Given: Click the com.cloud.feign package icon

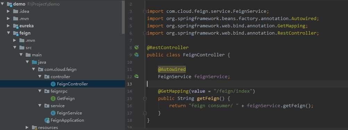Looking at the screenshot, I should coord(41,69).
